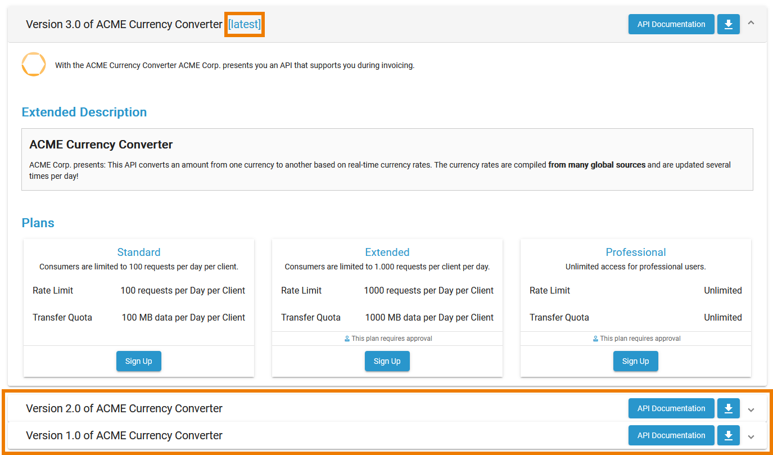Expand the Version 2.0 section
This screenshot has height=455, width=773.
752,408
